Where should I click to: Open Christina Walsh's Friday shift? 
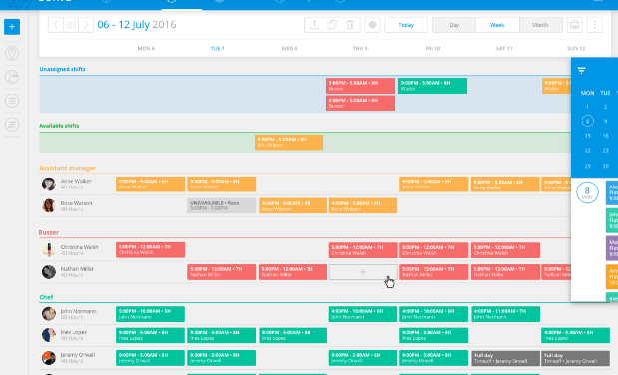[434, 250]
